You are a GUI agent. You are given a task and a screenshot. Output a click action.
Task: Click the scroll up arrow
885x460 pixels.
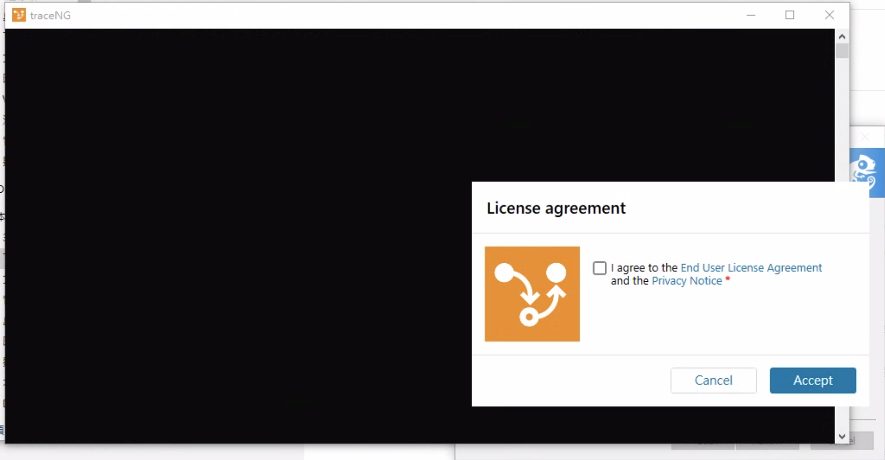pos(842,36)
